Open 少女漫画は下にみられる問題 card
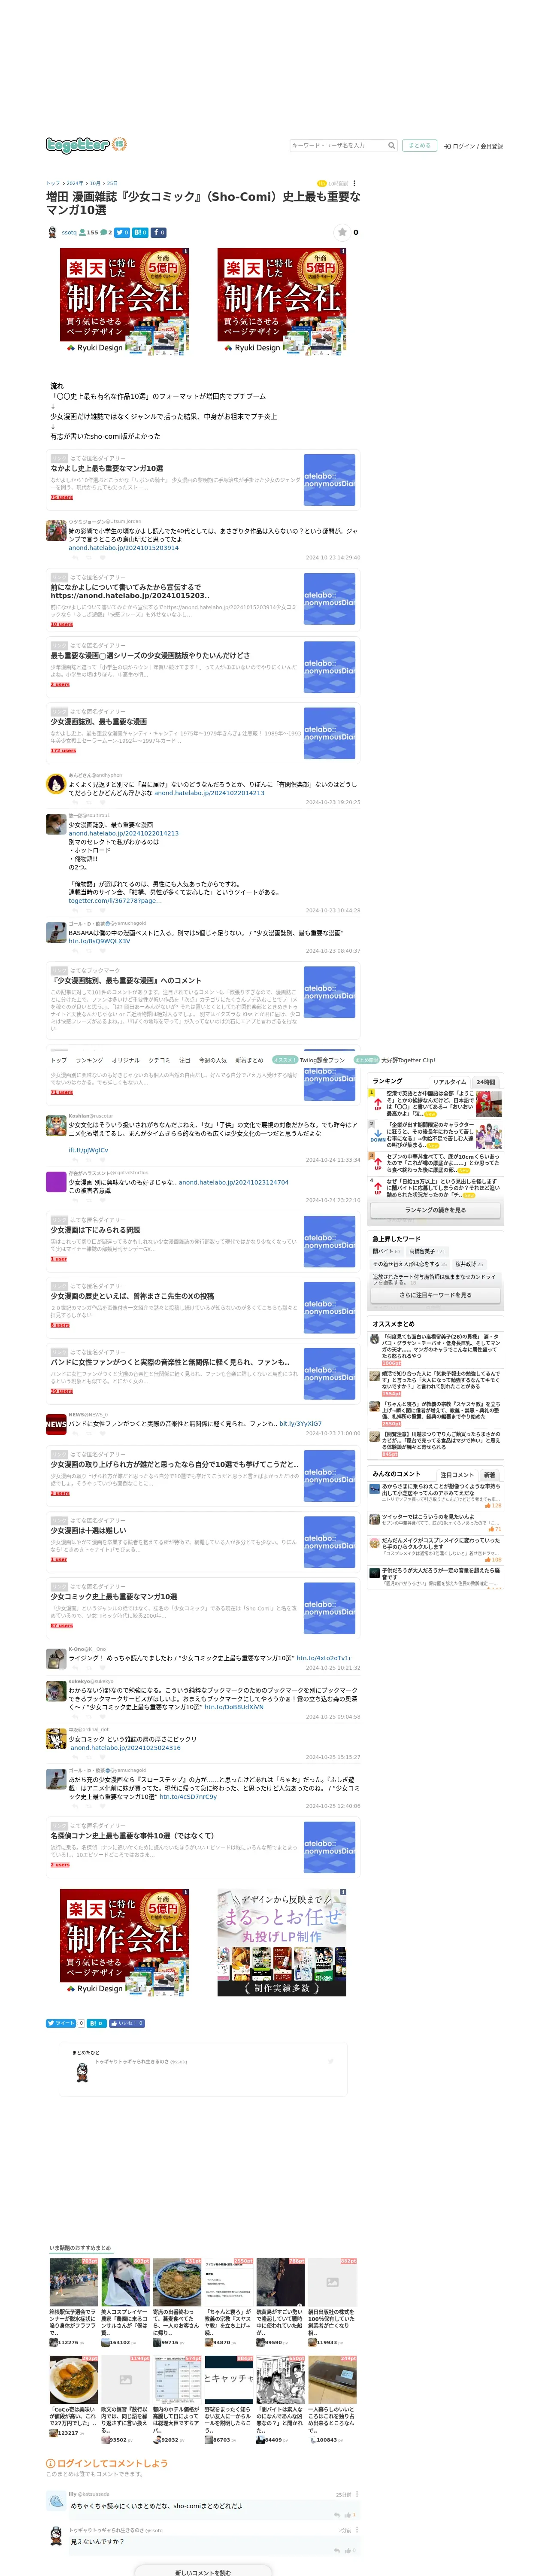 tap(203, 1242)
